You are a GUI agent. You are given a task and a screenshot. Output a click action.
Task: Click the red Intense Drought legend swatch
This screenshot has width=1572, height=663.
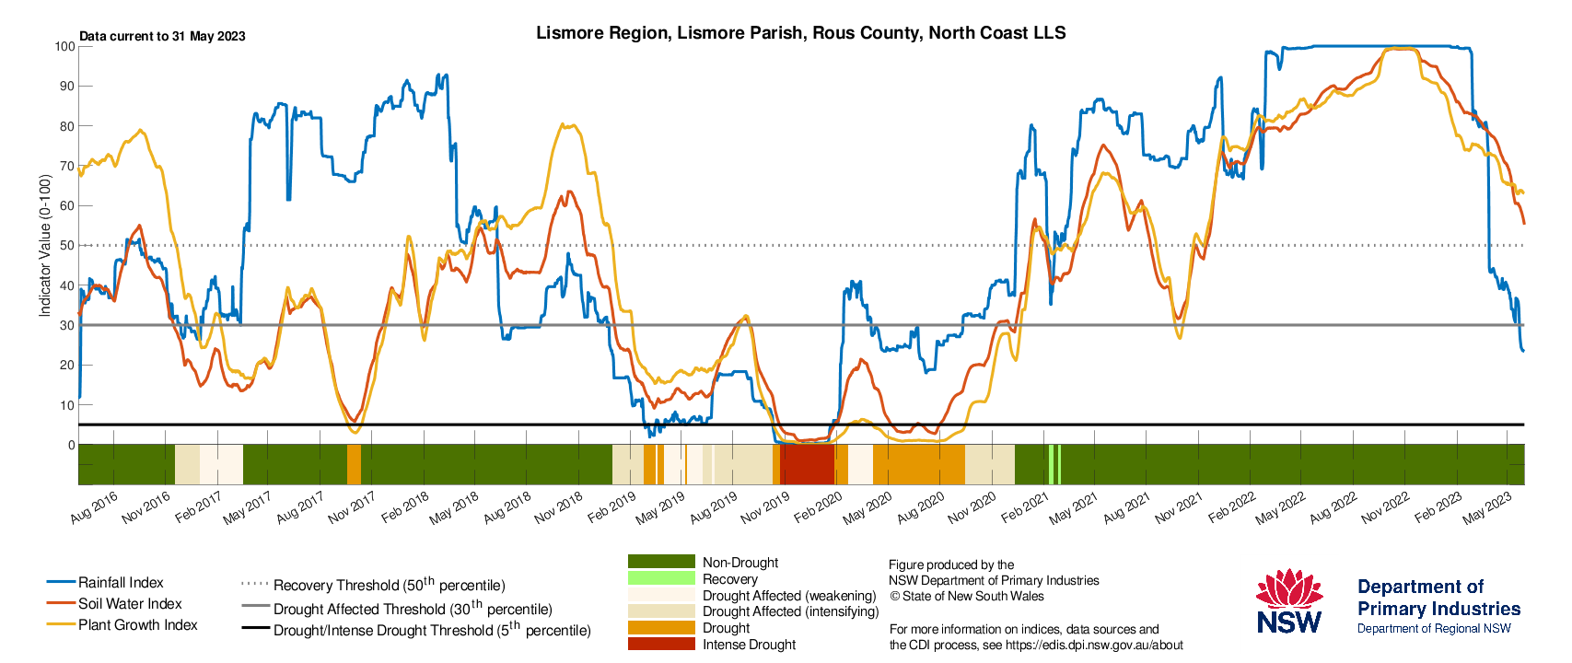pos(661,644)
